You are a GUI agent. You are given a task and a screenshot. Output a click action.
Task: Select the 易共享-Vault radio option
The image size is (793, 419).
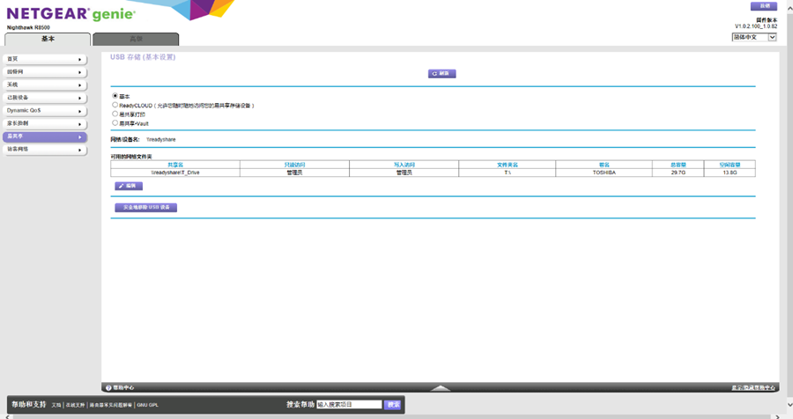pyautogui.click(x=115, y=123)
